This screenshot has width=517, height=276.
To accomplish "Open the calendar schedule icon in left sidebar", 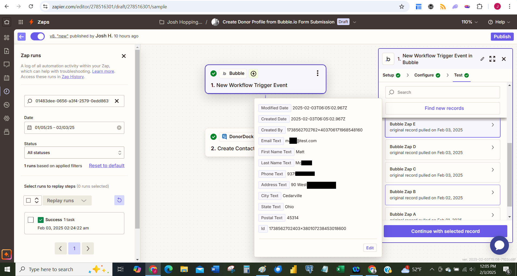I will click(x=7, y=78).
